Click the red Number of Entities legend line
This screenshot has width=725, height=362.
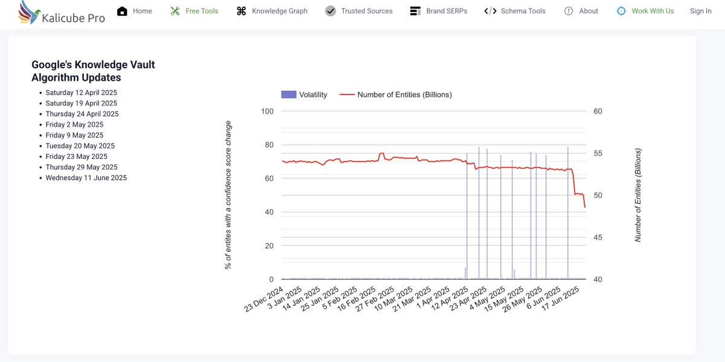[x=347, y=94]
